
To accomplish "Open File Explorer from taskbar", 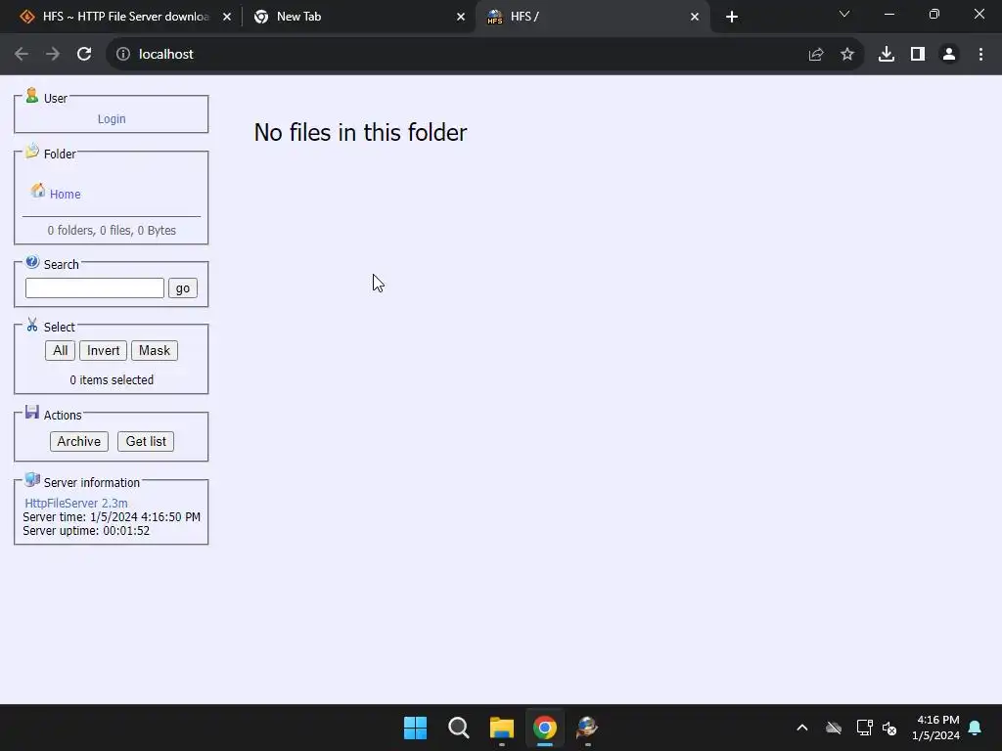I will 502,728.
